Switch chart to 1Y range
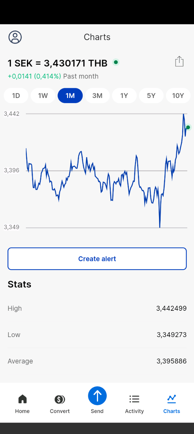 click(x=124, y=96)
